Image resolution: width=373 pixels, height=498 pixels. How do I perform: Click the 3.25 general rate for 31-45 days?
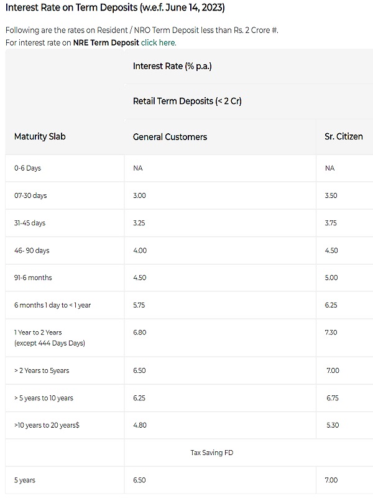[139, 223]
